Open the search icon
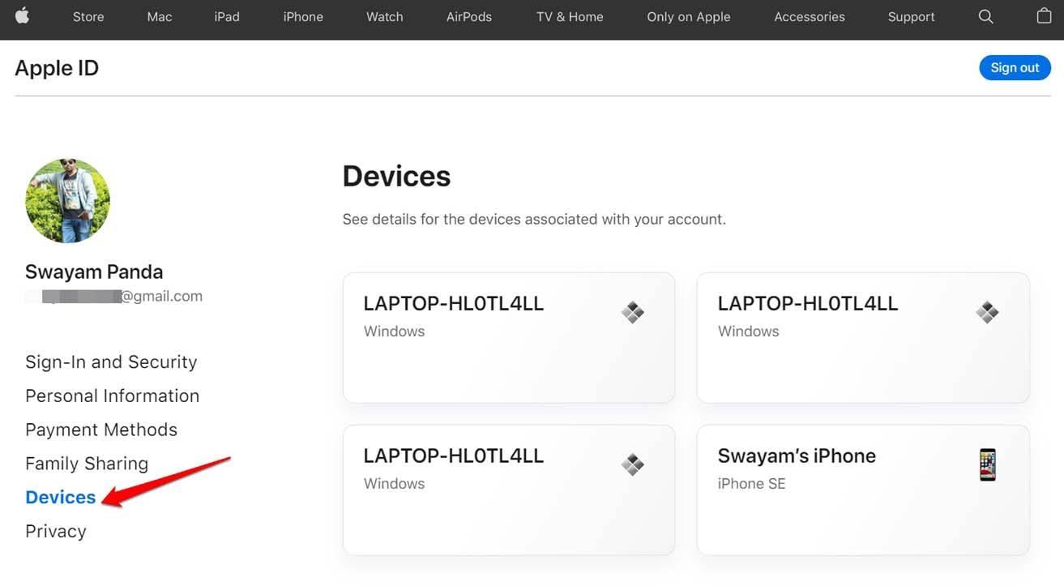The image size is (1064, 586). (x=985, y=15)
